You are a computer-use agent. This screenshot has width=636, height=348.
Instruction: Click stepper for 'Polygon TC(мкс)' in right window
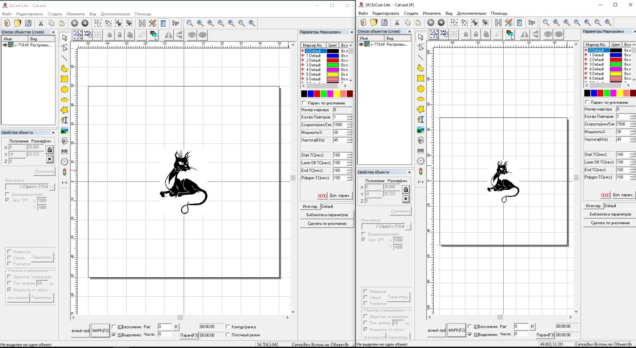633,177
